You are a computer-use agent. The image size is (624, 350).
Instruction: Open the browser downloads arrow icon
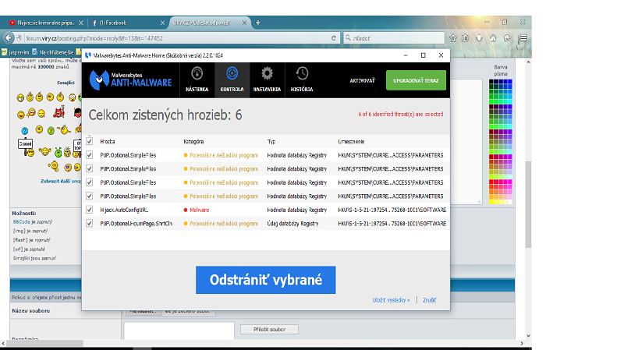click(x=479, y=38)
